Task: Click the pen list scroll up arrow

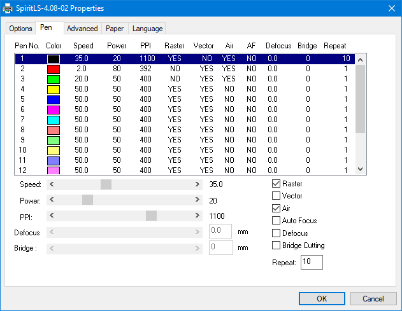Action: coord(360,60)
